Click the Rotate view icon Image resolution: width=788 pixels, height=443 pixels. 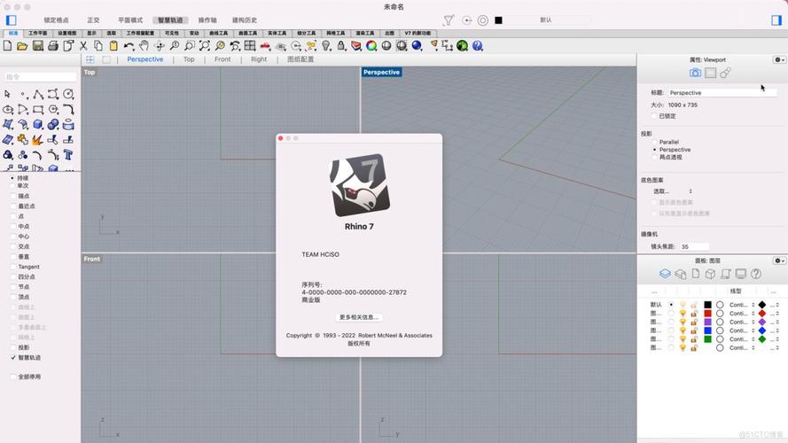160,46
